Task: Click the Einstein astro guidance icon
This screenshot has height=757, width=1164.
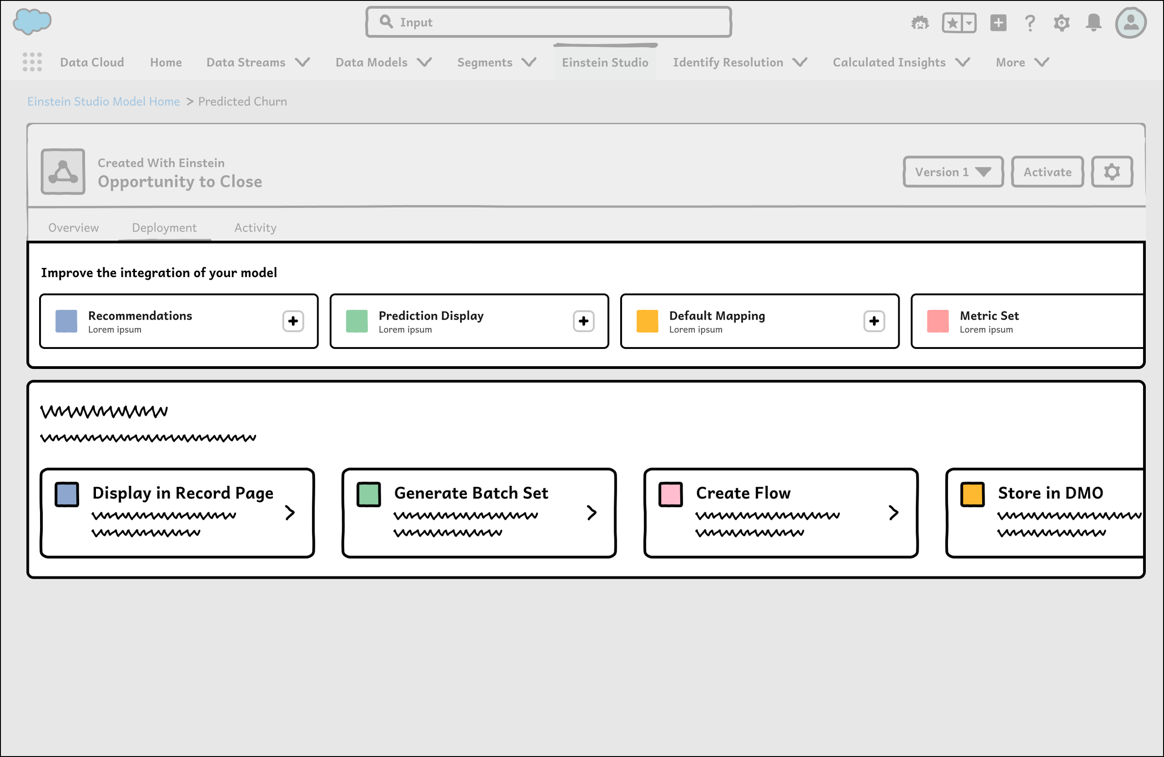Action: 920,22
